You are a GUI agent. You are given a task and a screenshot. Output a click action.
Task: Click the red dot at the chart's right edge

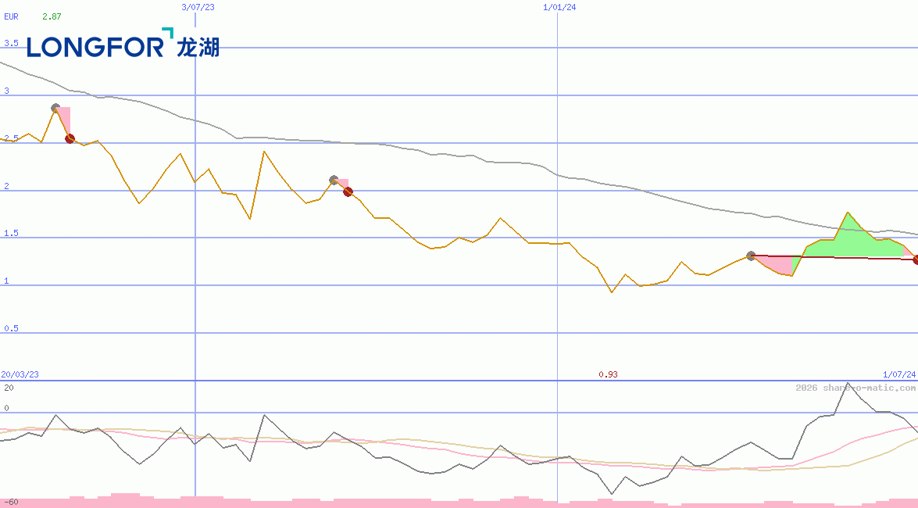pyautogui.click(x=915, y=260)
